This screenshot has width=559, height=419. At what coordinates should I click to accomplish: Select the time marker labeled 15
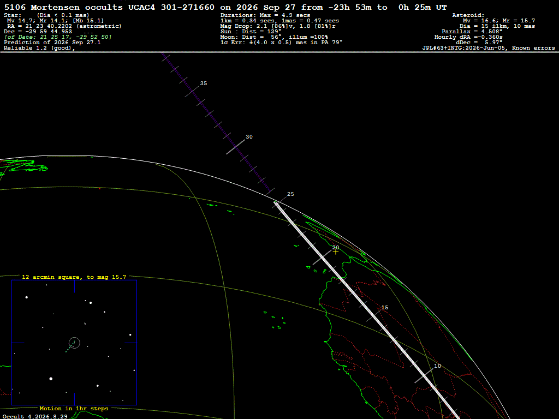(x=385, y=308)
